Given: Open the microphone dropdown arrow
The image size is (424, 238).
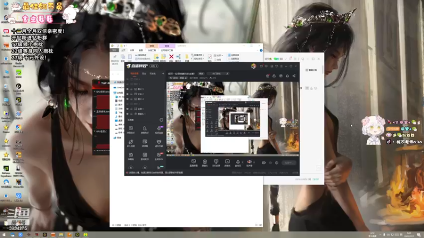Looking at the screenshot, I should (x=242, y=162).
